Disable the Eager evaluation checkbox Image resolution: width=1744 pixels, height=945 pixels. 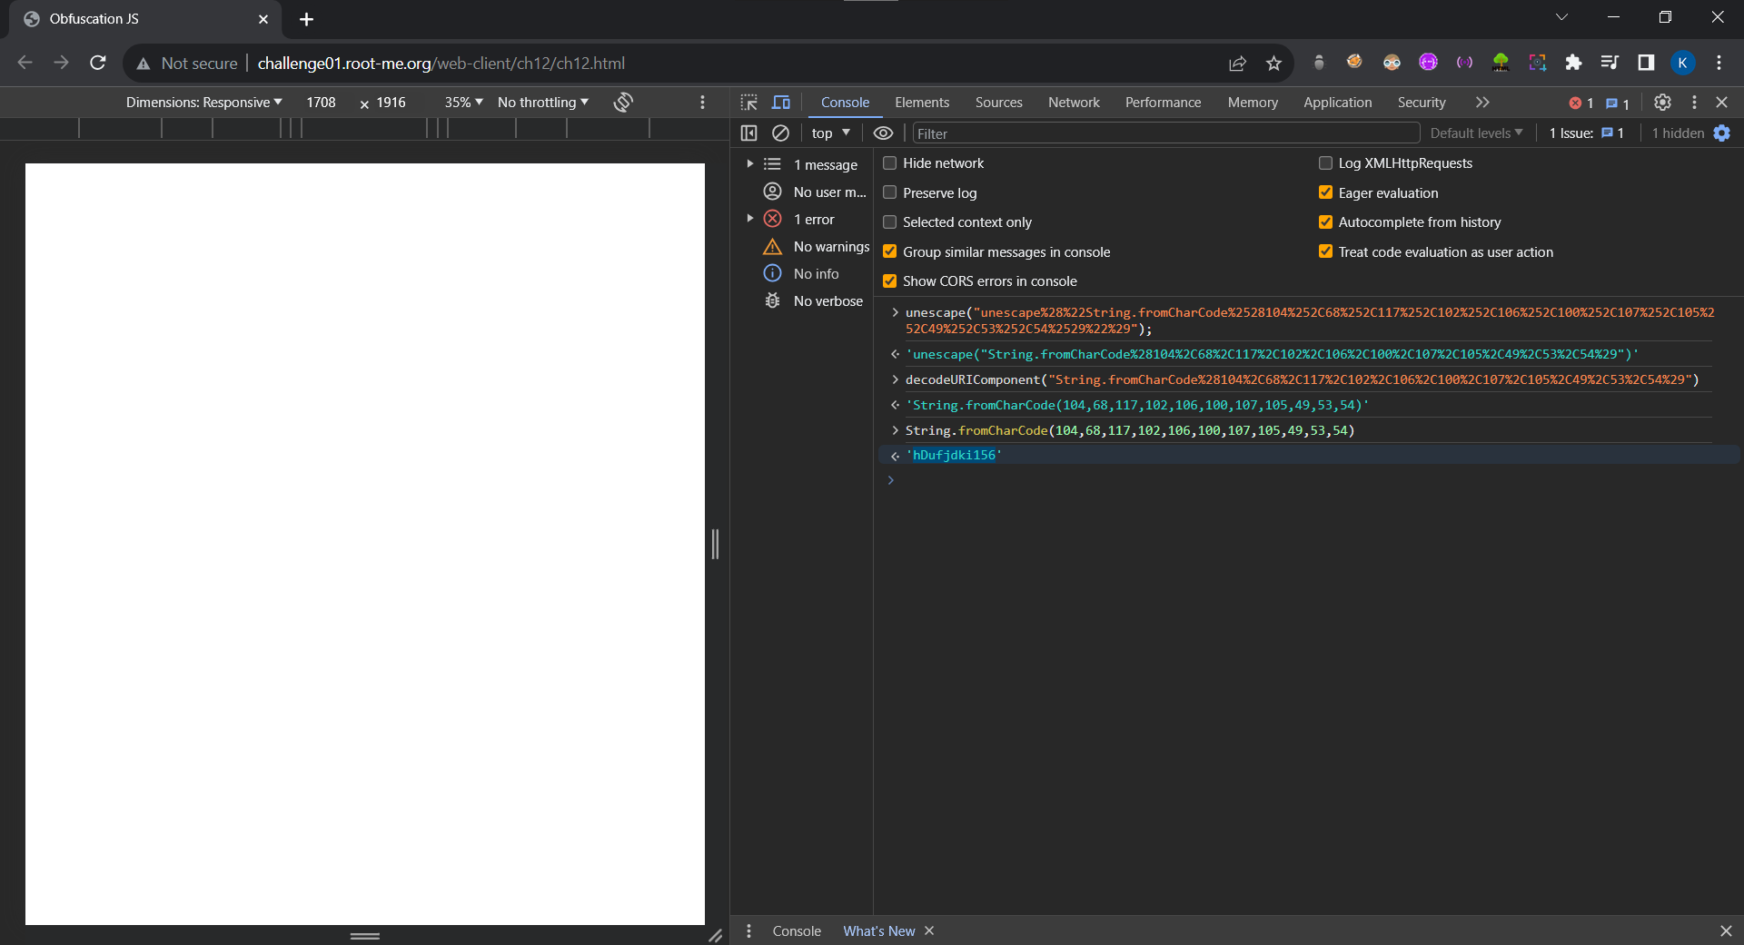point(1325,192)
